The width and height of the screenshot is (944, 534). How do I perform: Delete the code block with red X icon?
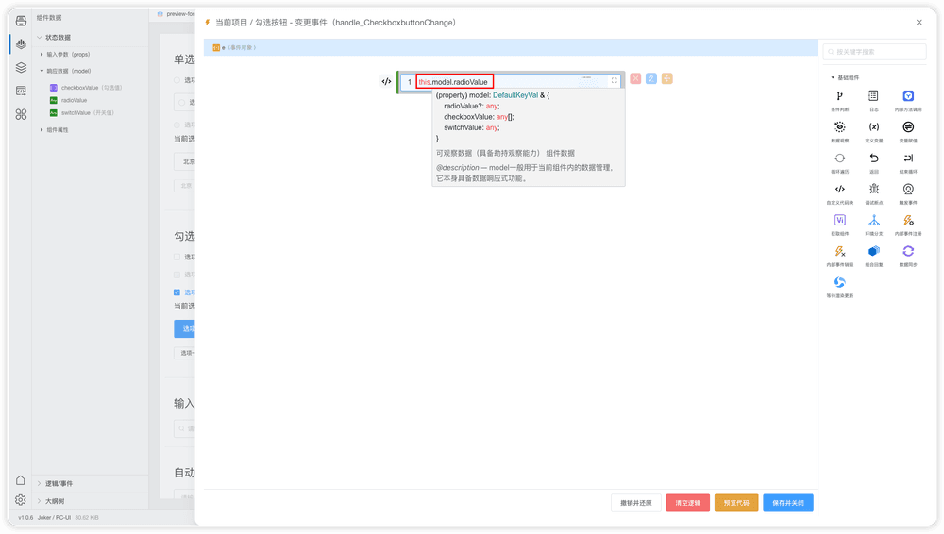point(635,79)
